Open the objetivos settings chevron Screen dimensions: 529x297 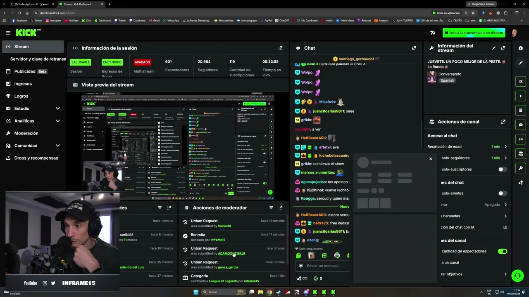pos(505,274)
